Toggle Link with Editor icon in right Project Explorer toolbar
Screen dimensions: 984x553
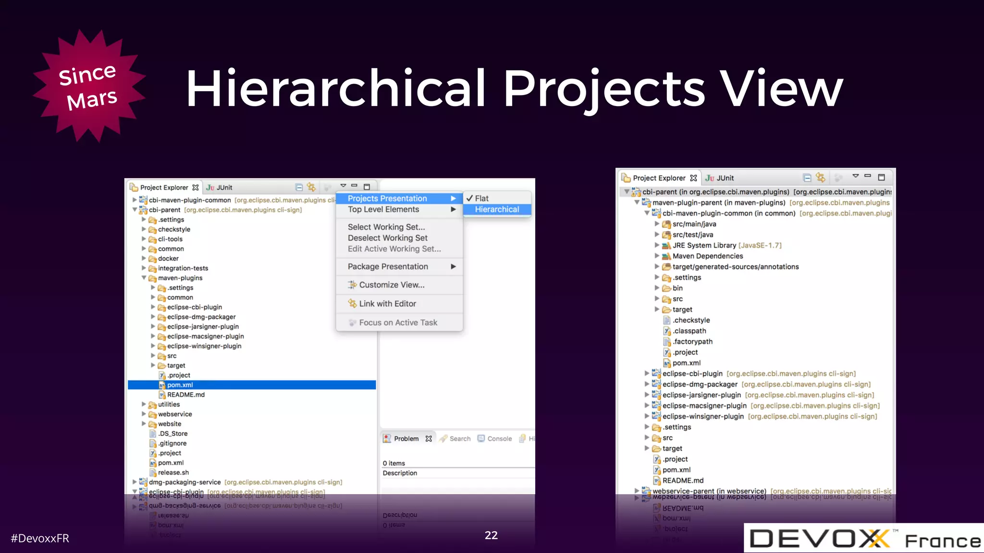pos(821,178)
